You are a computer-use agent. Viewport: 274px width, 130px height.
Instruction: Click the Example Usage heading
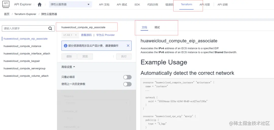[x=164, y=62]
